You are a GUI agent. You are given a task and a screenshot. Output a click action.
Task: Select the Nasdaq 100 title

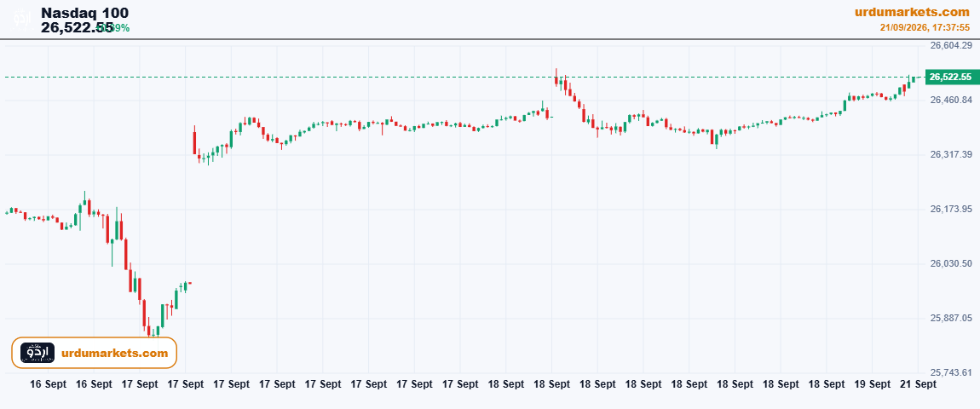tap(85, 13)
